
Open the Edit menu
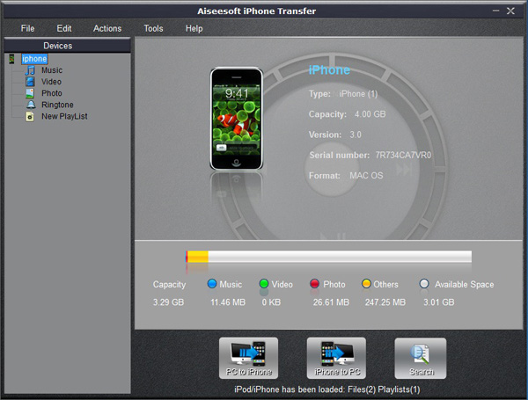[x=64, y=29]
